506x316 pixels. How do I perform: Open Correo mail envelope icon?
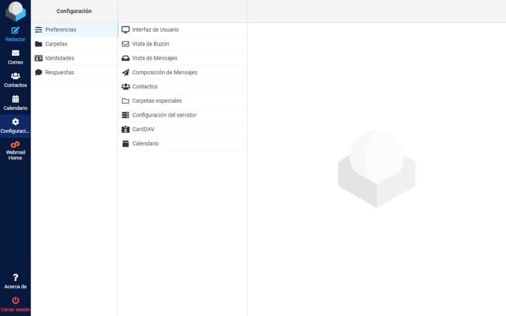click(15, 53)
